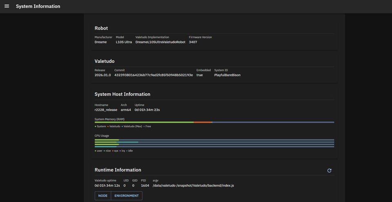Click the 'Valetudo (Max)' memory legend entry
Screen dimensions: 392x202
click(x=132, y=126)
